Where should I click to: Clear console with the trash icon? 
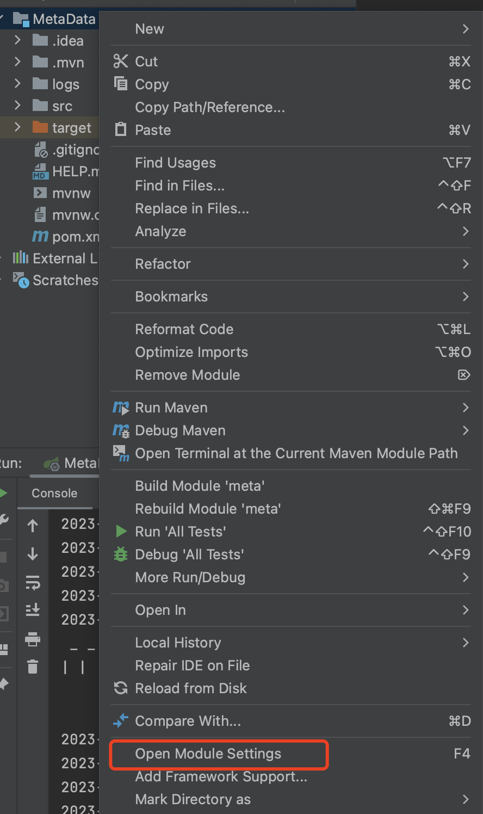click(33, 666)
